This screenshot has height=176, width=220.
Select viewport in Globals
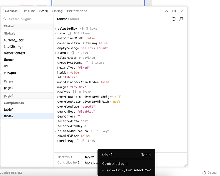pyautogui.click(x=11, y=73)
